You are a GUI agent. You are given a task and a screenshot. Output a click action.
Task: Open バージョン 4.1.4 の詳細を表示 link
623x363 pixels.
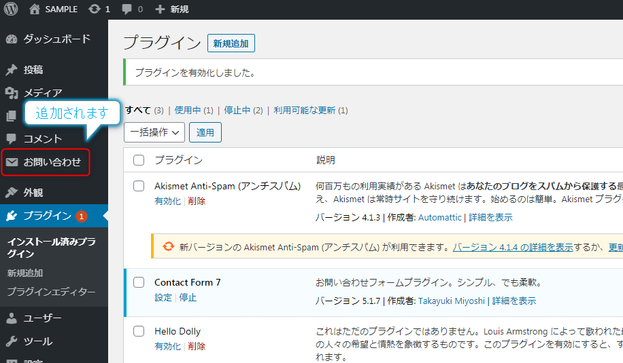tap(513, 247)
